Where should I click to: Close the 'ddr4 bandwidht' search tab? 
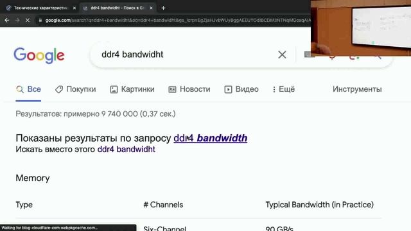(x=152, y=8)
